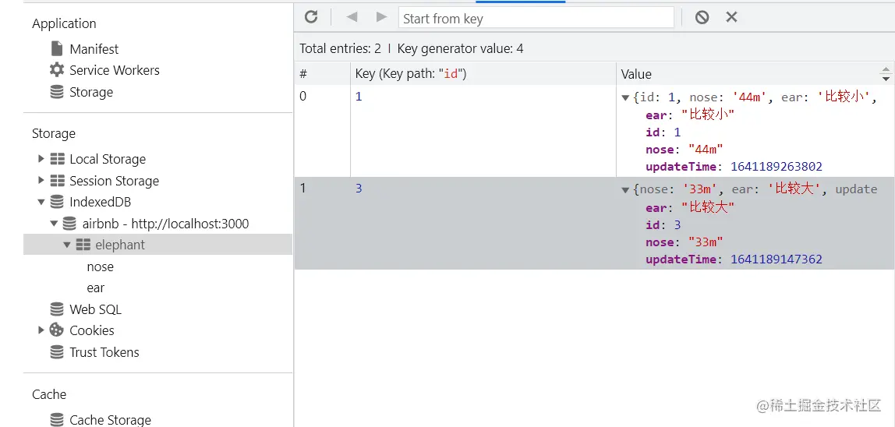This screenshot has height=427, width=895.
Task: Click the Trust Tokens database icon
Action: click(56, 352)
